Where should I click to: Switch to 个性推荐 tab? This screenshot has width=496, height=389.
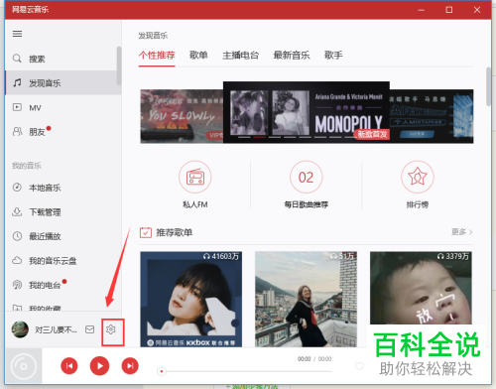click(157, 55)
